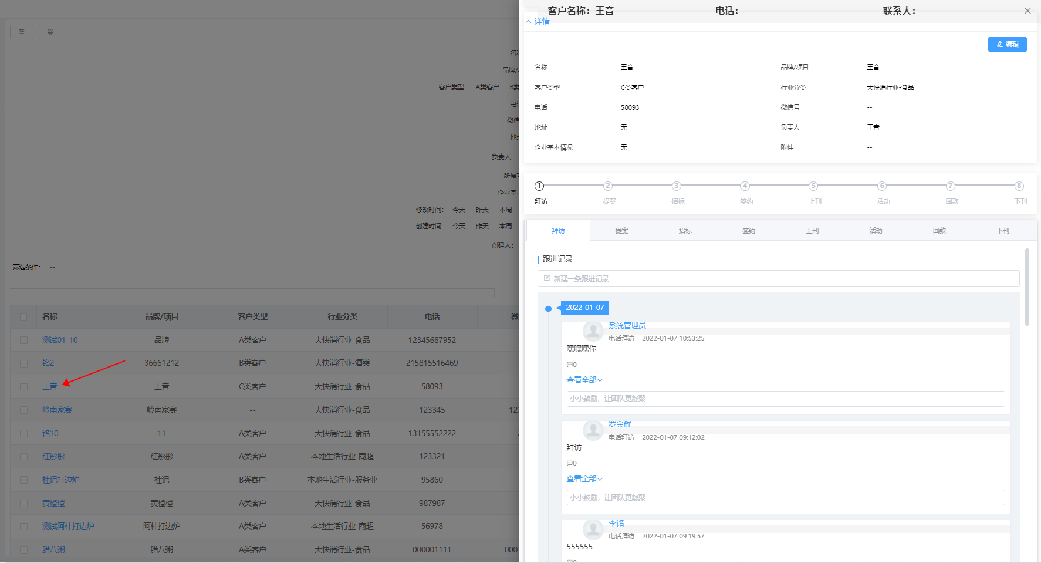
Task: Expand 查看全部 under 岁金辉 record
Action: 584,478
